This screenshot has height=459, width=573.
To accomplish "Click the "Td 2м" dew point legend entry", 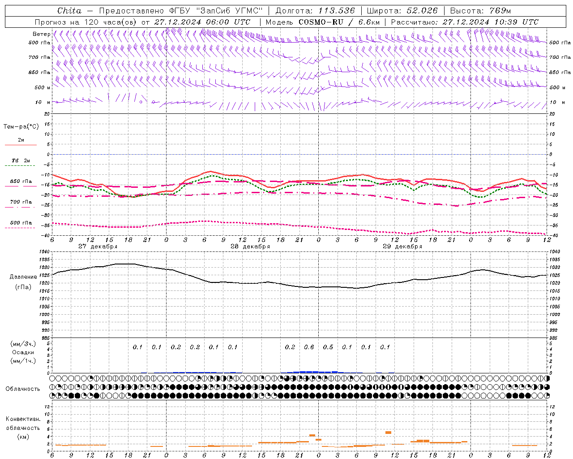I will pos(21,163).
